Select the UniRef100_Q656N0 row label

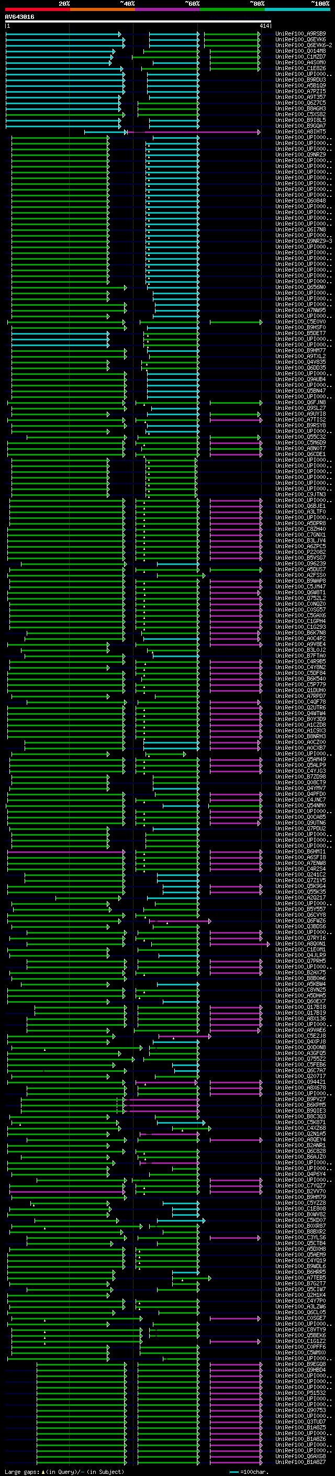click(x=300, y=287)
